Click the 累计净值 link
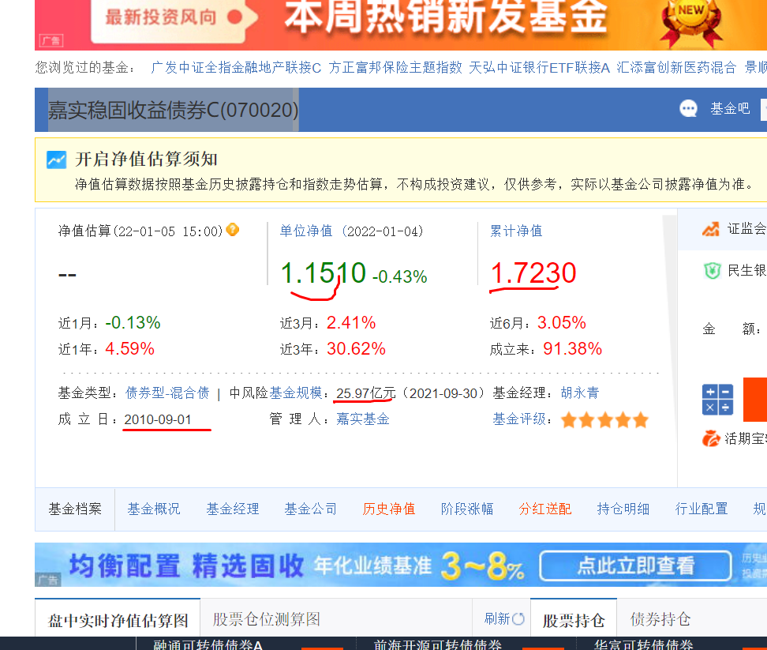This screenshot has height=650, width=767. click(x=516, y=231)
